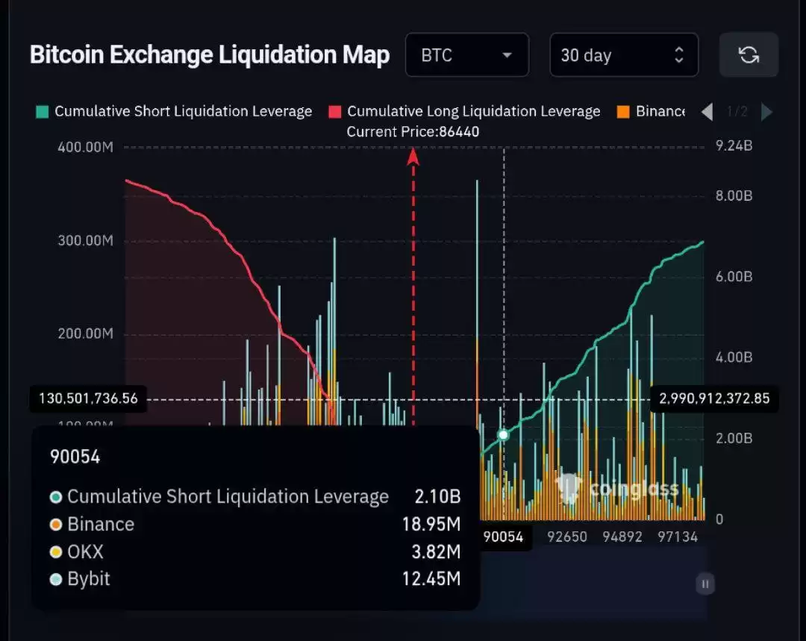Click the 92650 price axis label

(567, 537)
